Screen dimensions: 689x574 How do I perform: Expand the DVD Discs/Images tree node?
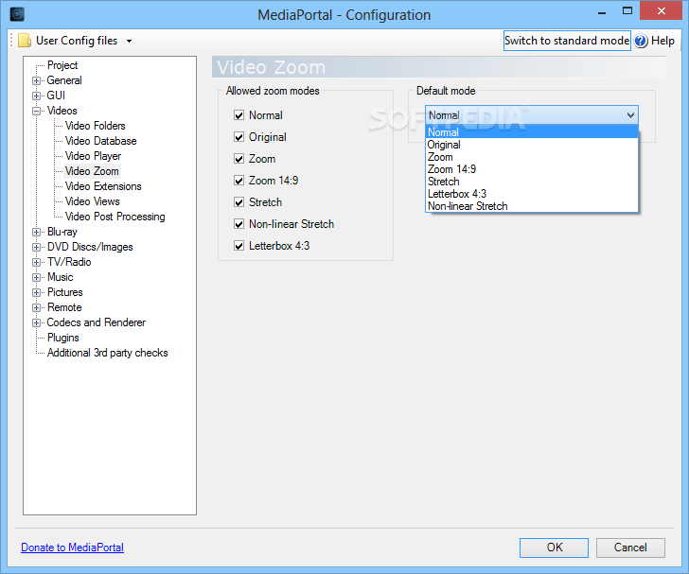point(37,247)
